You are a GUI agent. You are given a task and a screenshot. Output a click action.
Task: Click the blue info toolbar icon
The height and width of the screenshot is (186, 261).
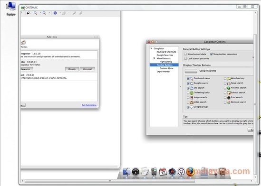click(55, 13)
